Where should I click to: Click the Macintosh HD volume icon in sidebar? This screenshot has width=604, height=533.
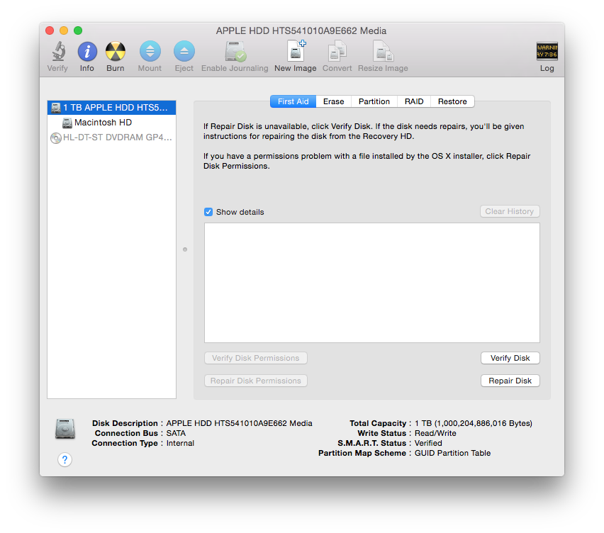click(67, 123)
